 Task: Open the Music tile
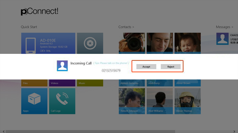90,83
